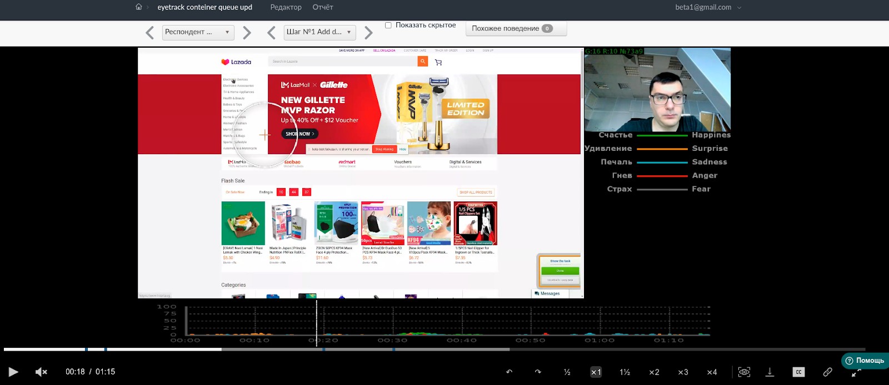Go to the next respondent
The image size is (889, 385).
pos(247,33)
